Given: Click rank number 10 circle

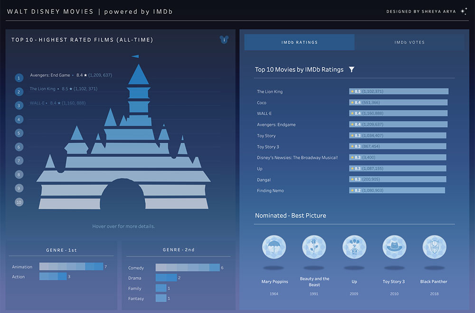Looking at the screenshot, I should [19, 202].
